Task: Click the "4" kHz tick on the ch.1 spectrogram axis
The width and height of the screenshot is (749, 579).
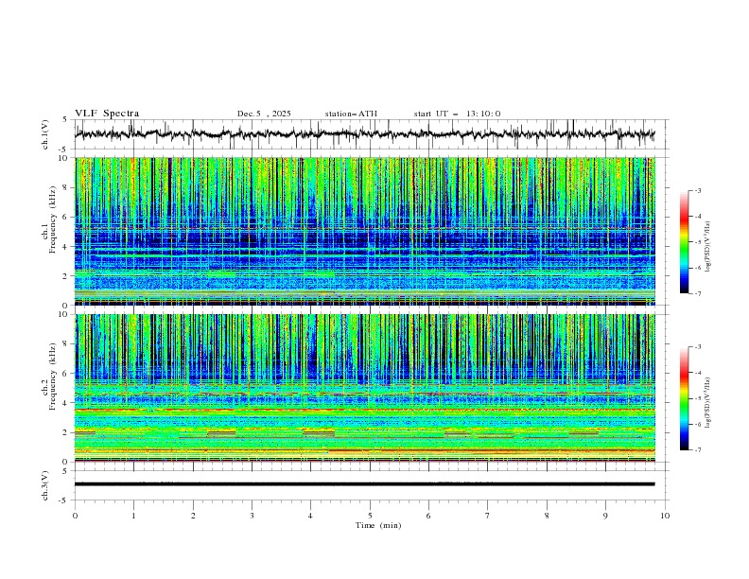Action: point(66,247)
